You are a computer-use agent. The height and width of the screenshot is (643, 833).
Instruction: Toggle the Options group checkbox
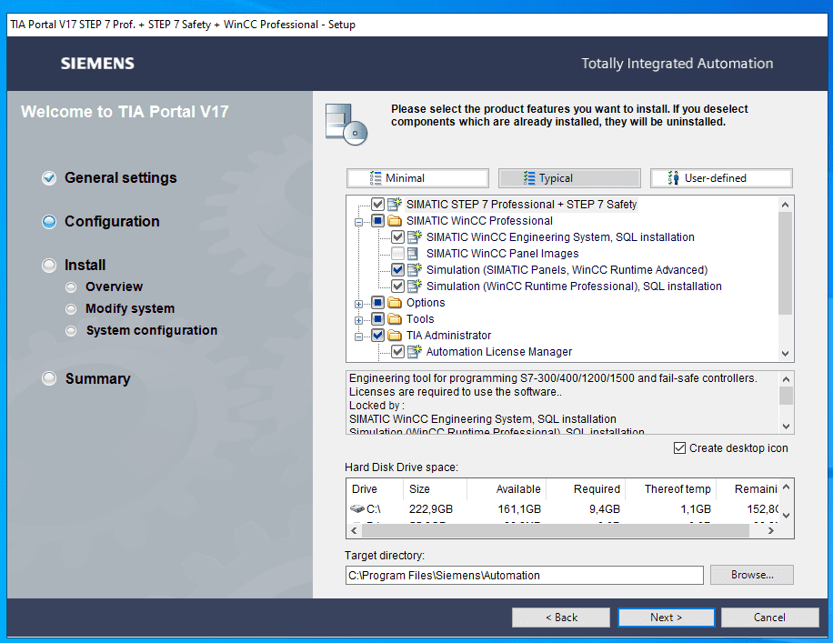(x=377, y=302)
